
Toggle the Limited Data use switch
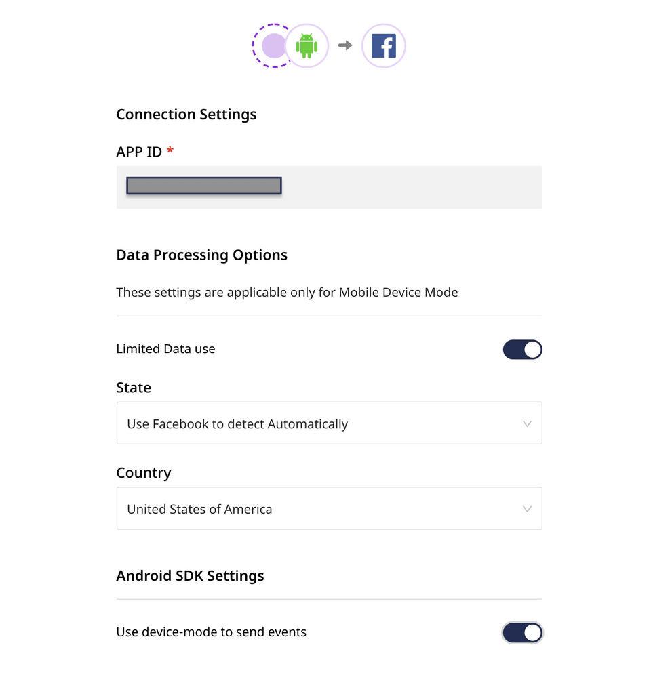522,350
